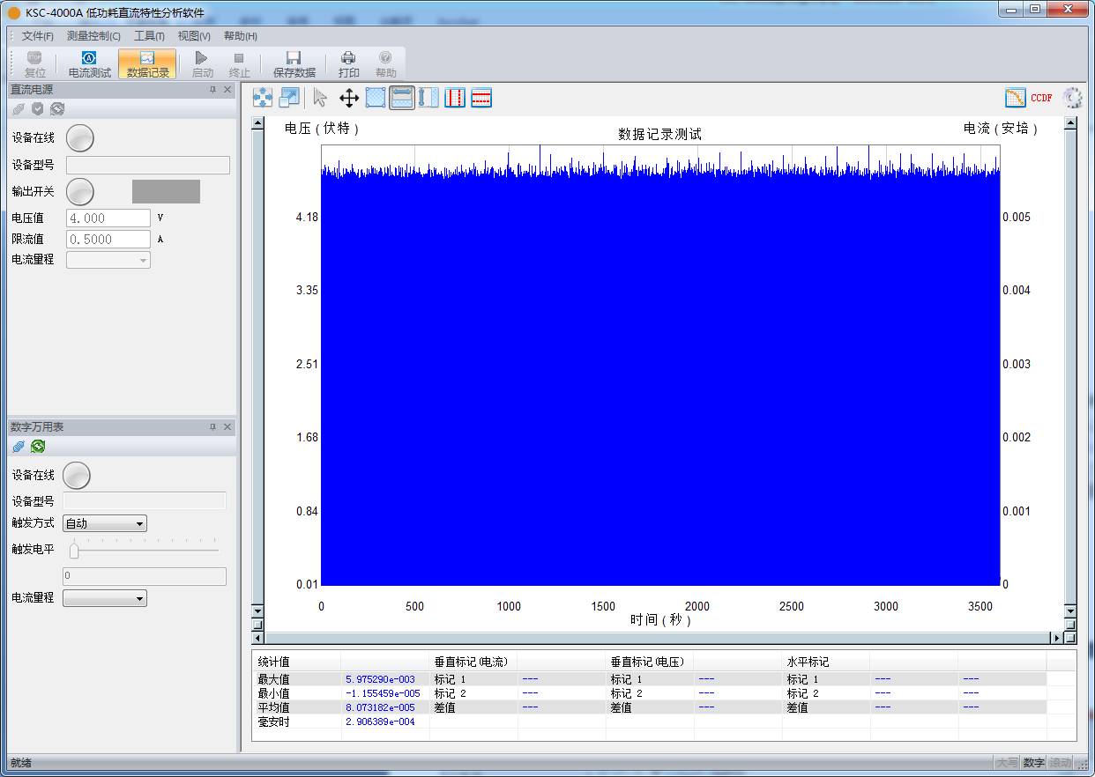Click the 终止 stop button
The width and height of the screenshot is (1095, 777).
click(239, 64)
